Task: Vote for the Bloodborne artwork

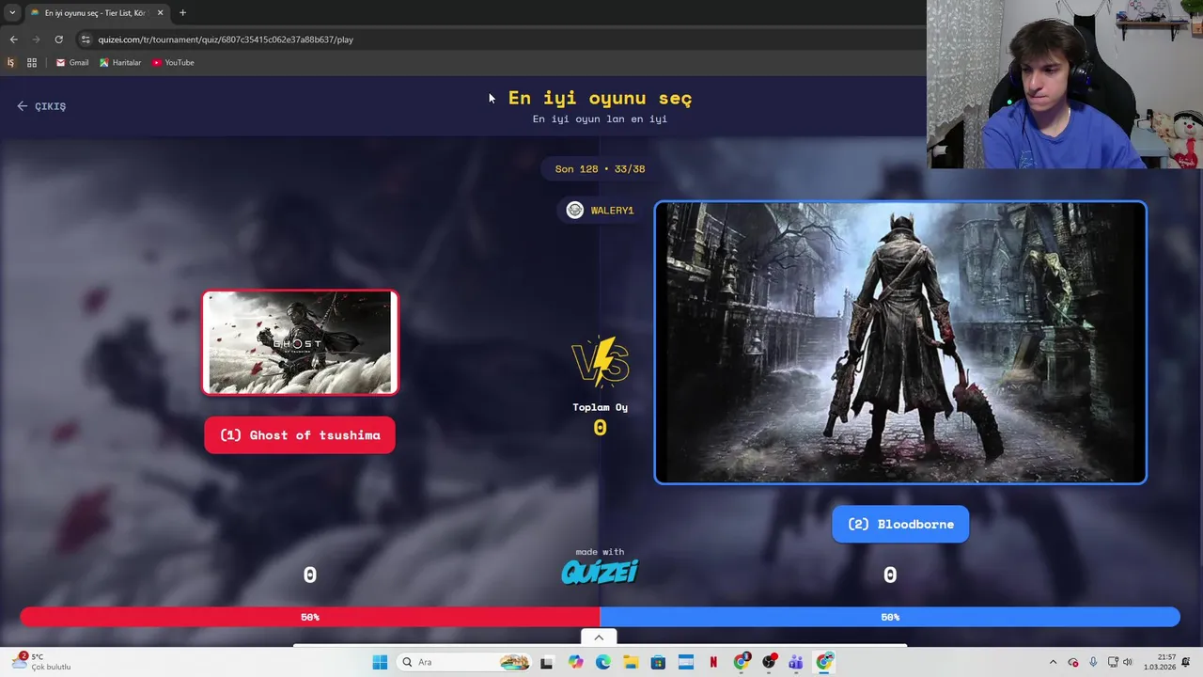Action: tap(900, 342)
